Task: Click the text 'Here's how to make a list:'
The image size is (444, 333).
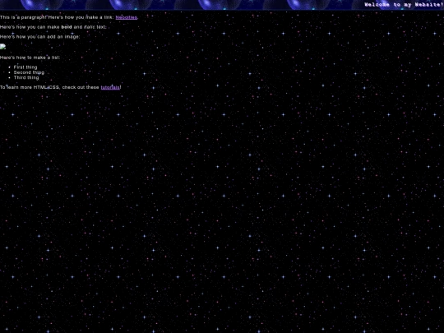Action: tap(30, 58)
